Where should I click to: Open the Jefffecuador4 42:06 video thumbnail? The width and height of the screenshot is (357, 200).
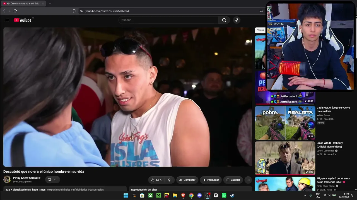[285, 97]
